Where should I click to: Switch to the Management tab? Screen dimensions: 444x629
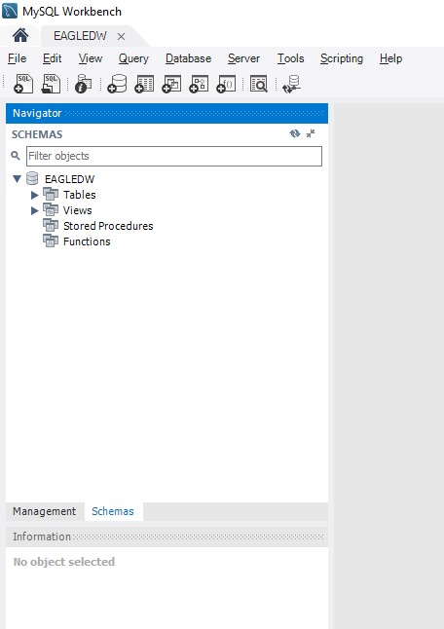pyautogui.click(x=45, y=511)
